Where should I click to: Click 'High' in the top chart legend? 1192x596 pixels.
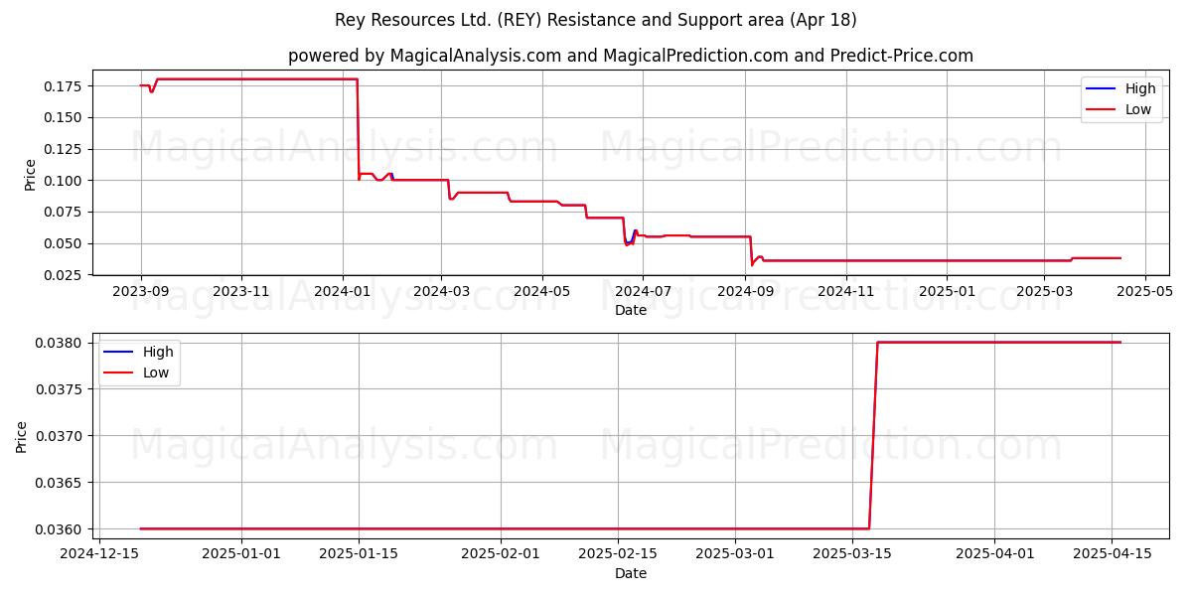[1140, 88]
